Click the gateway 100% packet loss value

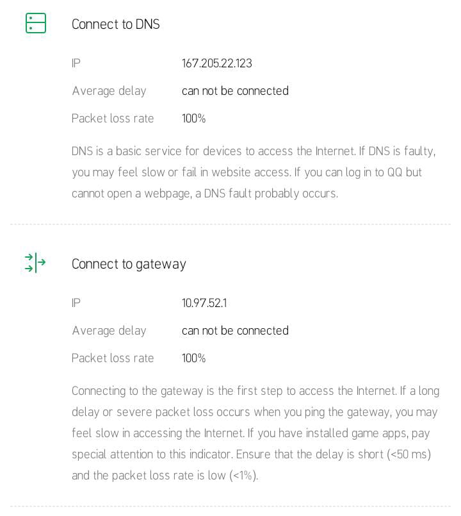(x=193, y=358)
